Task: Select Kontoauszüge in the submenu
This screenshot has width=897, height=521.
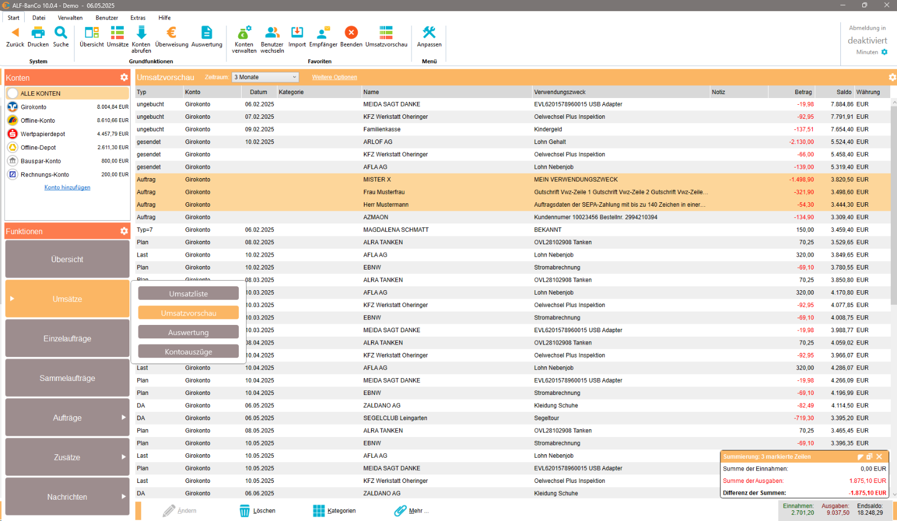Action: point(188,352)
